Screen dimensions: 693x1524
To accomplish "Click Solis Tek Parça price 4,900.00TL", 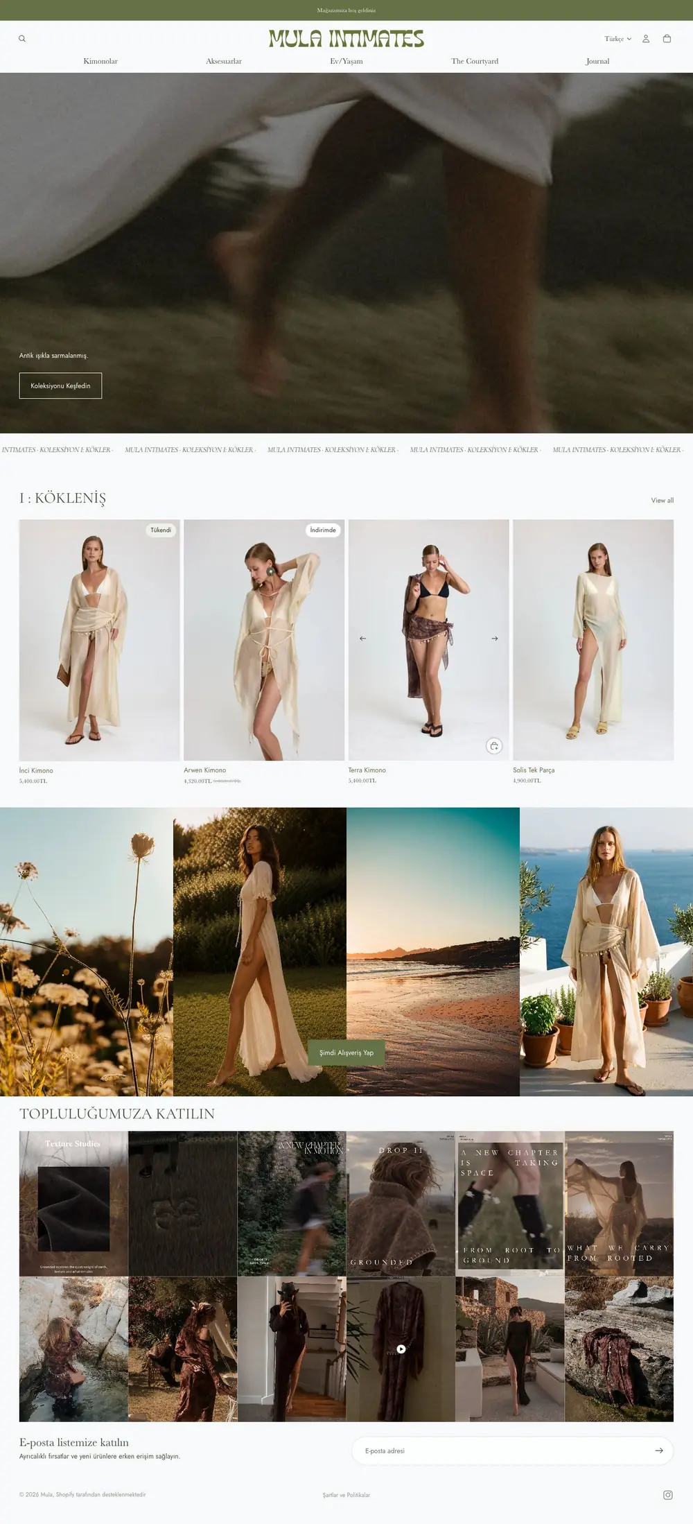I will [x=527, y=781].
